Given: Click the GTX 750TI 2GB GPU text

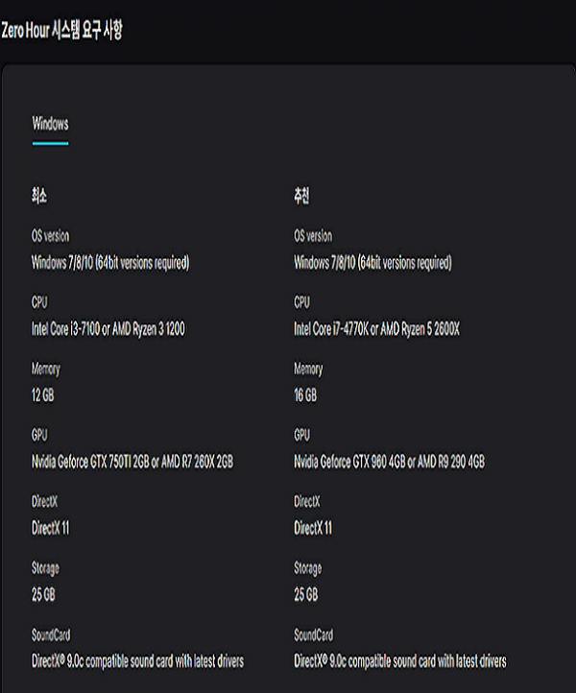Looking at the screenshot, I should (x=132, y=462).
